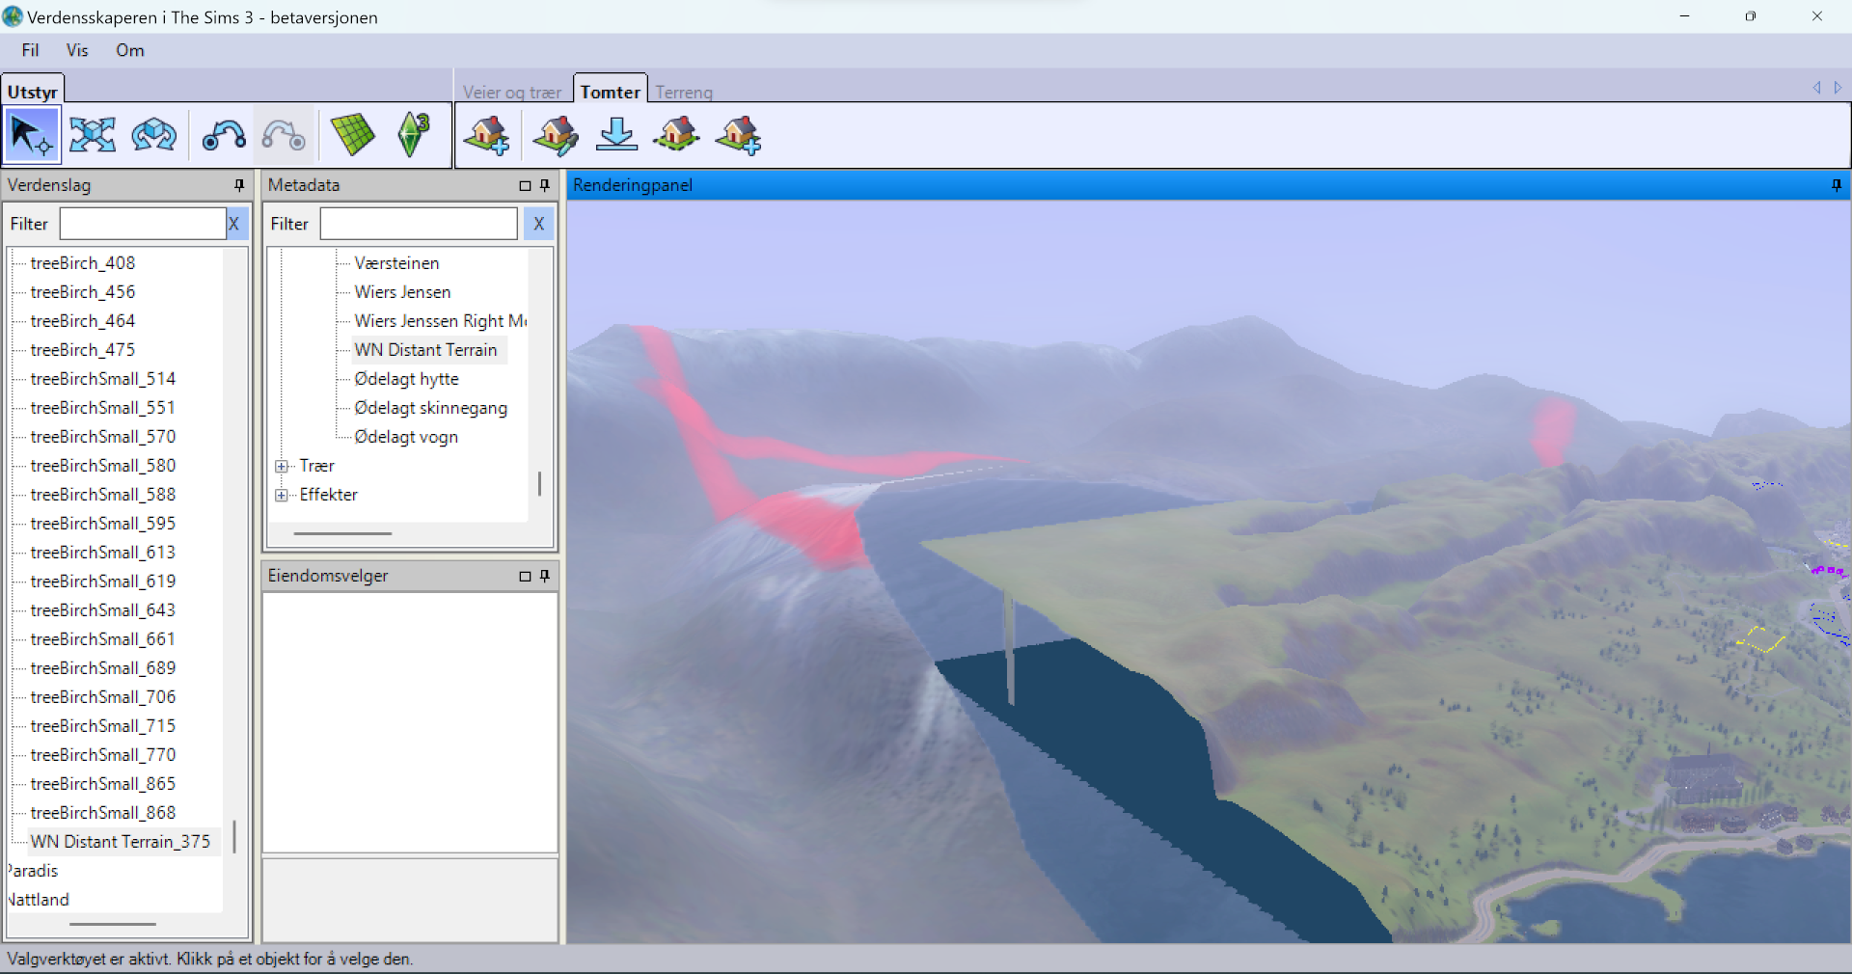This screenshot has width=1852, height=974.
Task: Click the lot export down-arrow icon
Action: pyautogui.click(x=617, y=135)
